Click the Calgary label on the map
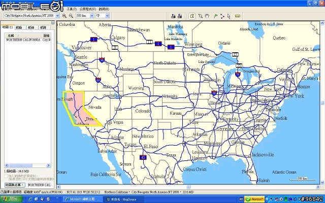325x203 pixels. [x=118, y=38]
